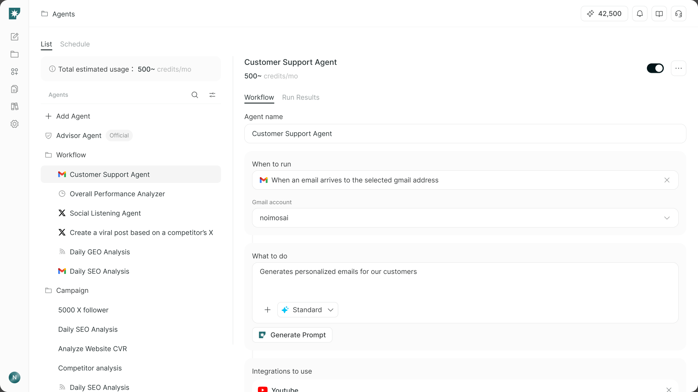Open settings gear in left sidebar
This screenshot has height=392, width=698.
(14, 124)
